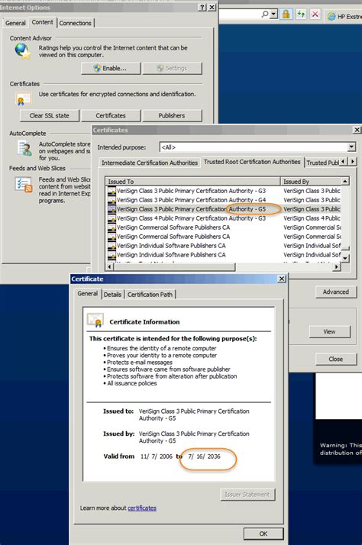Click the Advanced button in Certificates window
Screen dimensions: 362x545
click(x=335, y=292)
